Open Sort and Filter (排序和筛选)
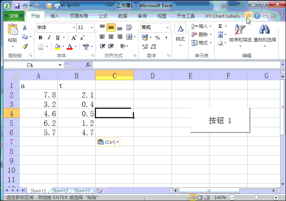Viewport: 286px width, 201px height. 240,35
